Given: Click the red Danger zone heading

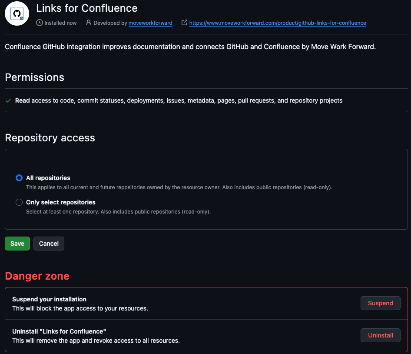Looking at the screenshot, I should click(x=37, y=276).
